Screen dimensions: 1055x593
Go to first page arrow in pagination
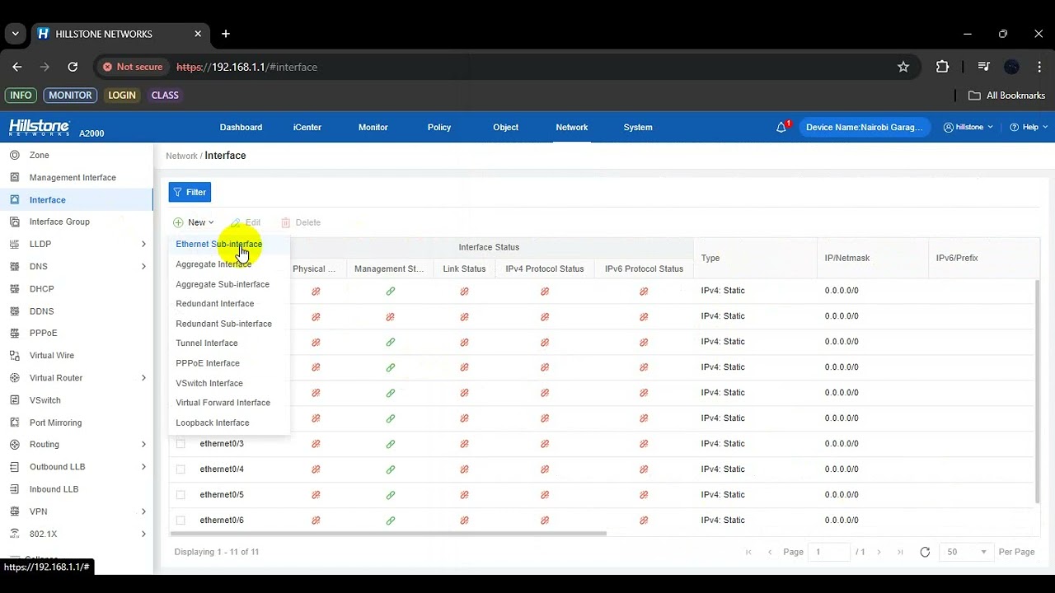[748, 552]
